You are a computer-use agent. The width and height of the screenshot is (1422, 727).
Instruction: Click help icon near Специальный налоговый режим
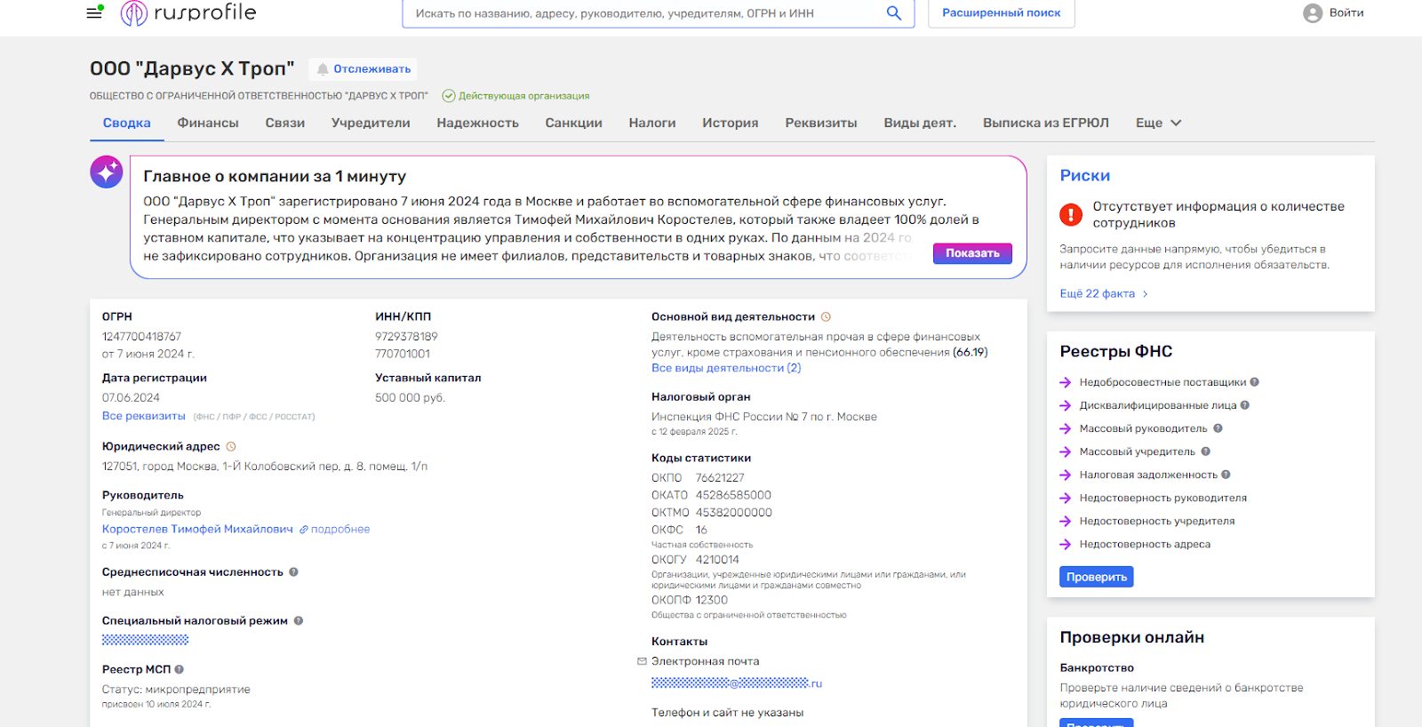299,621
